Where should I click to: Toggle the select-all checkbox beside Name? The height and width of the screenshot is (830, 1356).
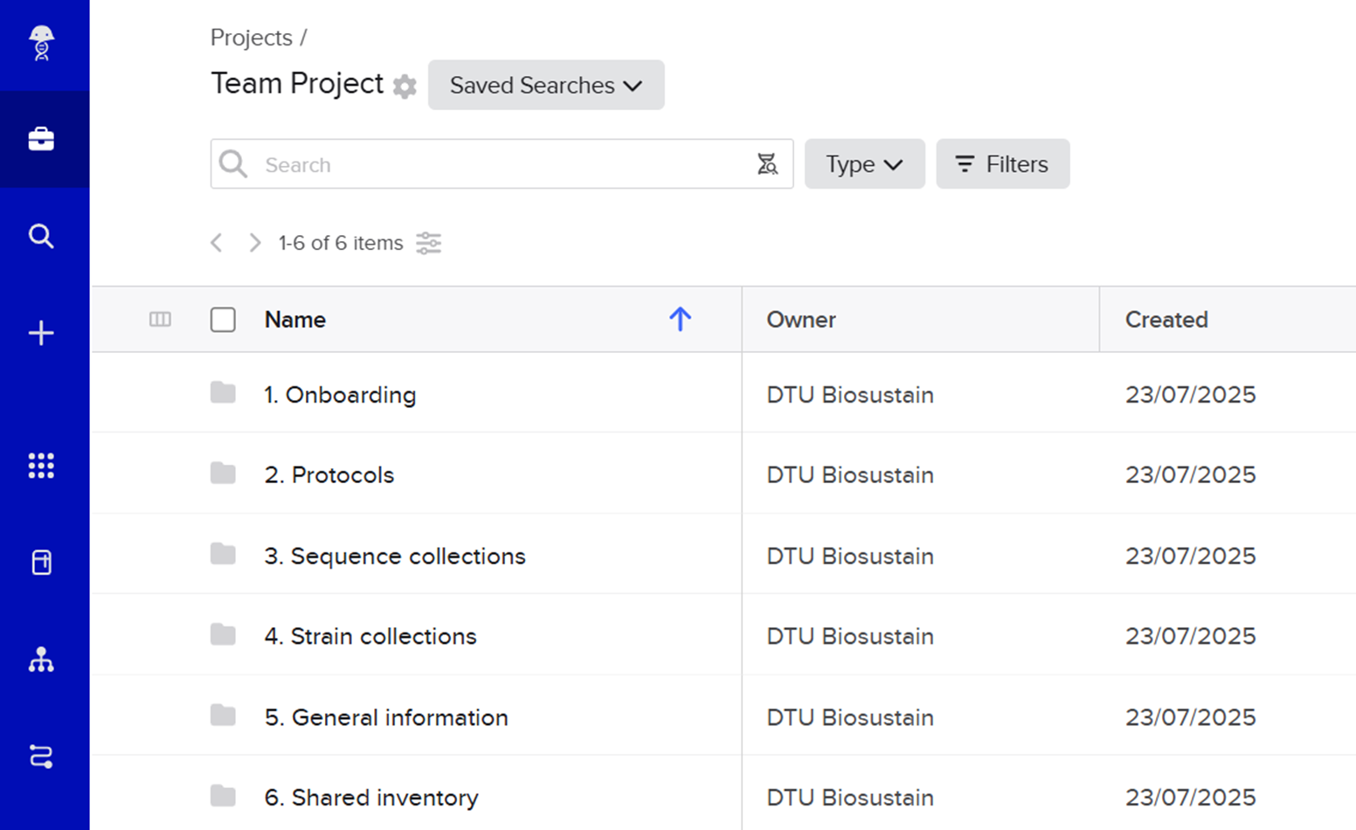(x=223, y=320)
